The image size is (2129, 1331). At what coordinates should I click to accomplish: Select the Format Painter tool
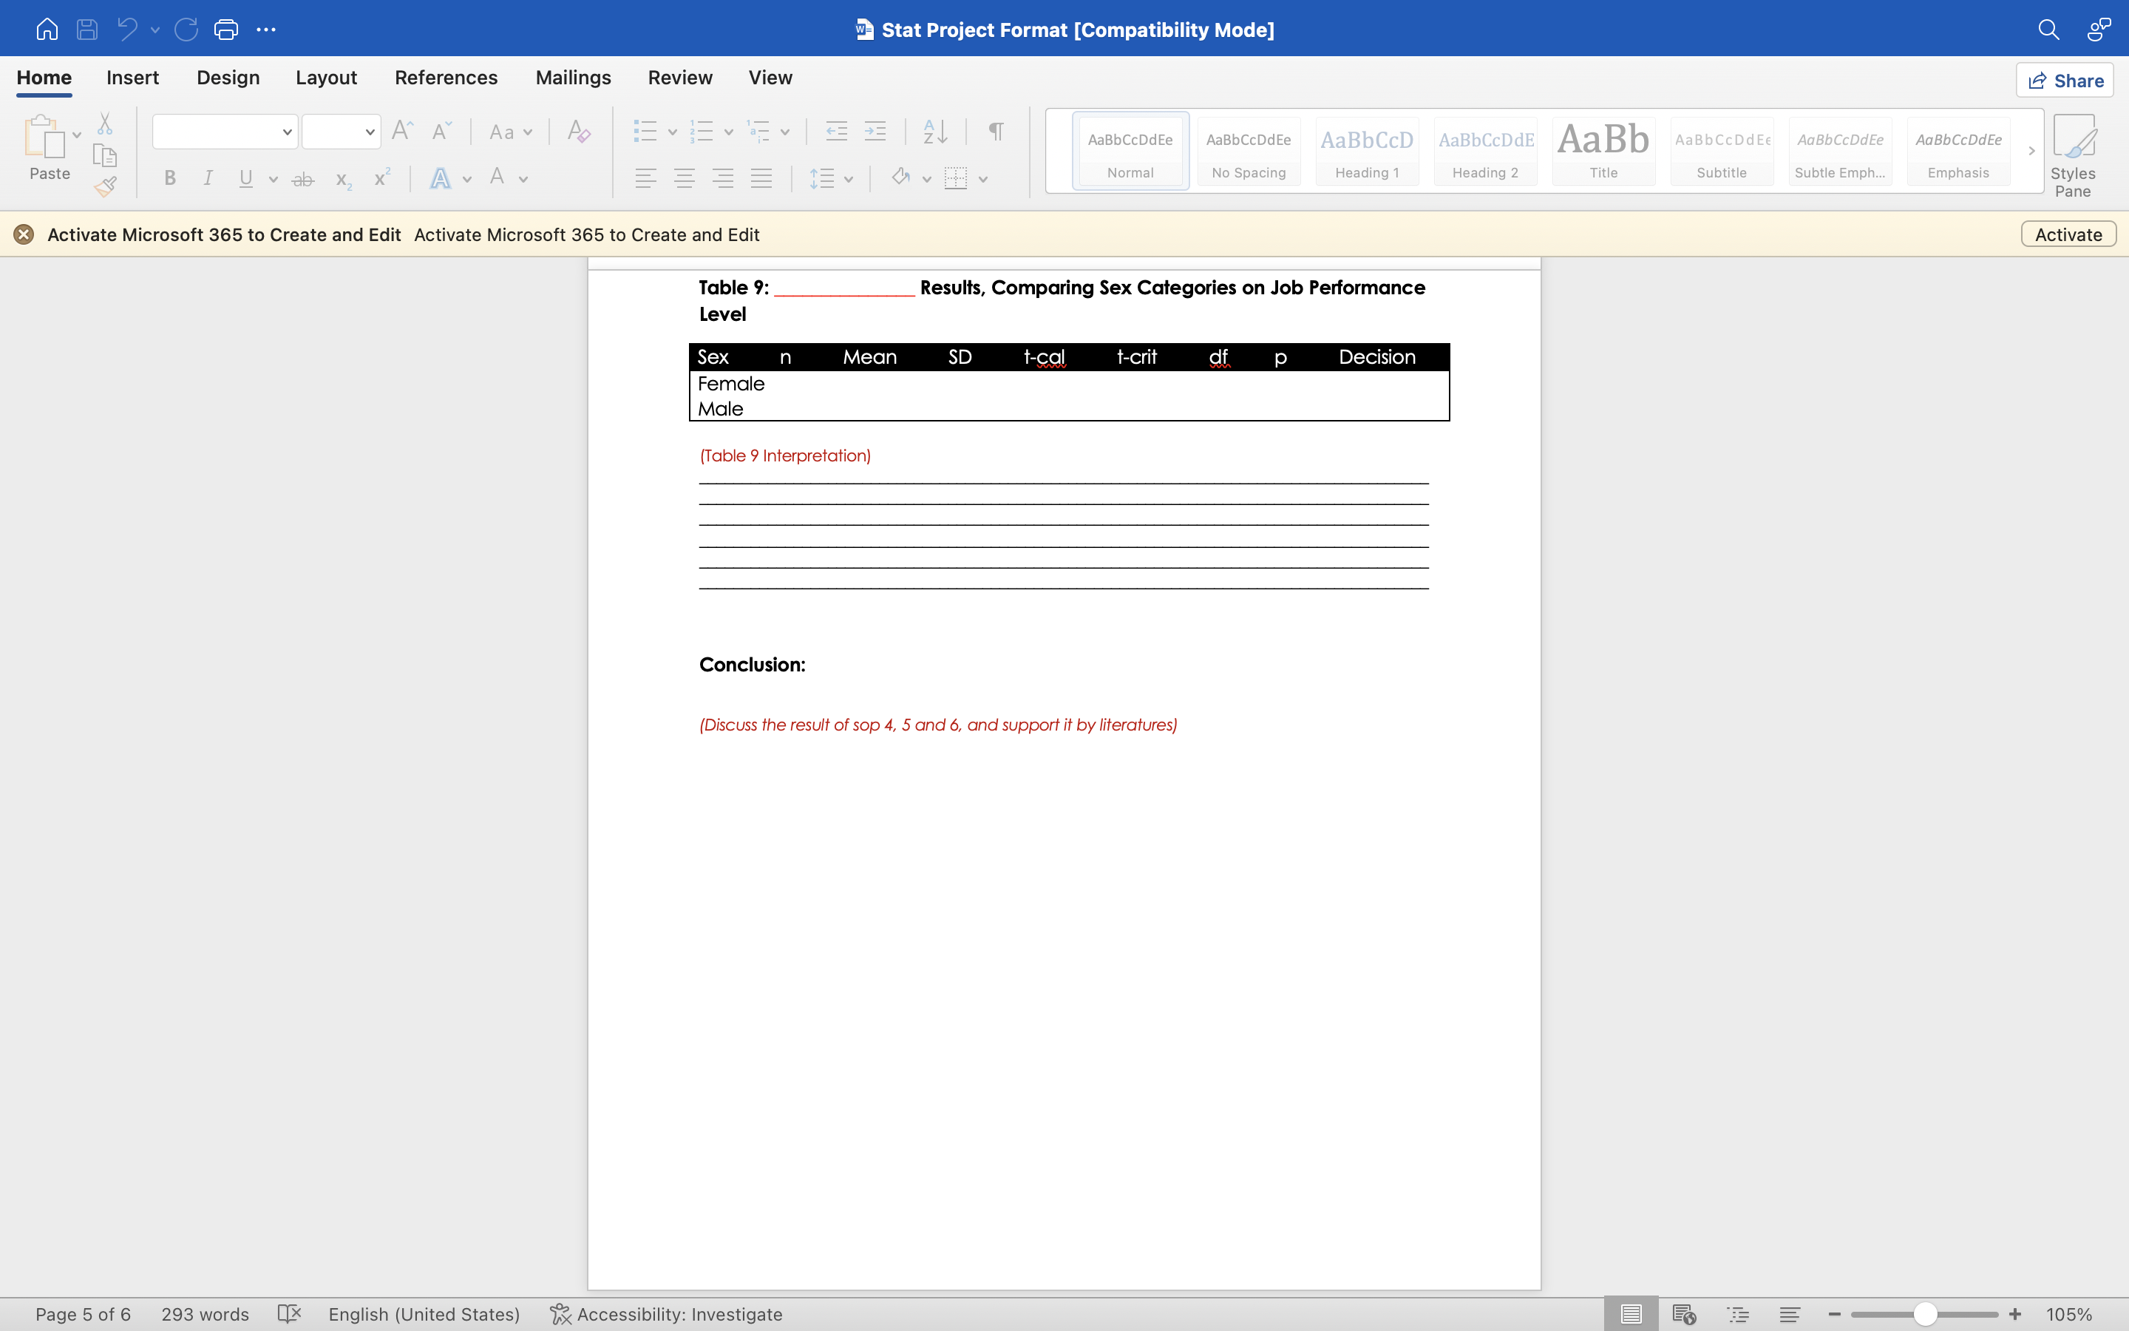[105, 186]
